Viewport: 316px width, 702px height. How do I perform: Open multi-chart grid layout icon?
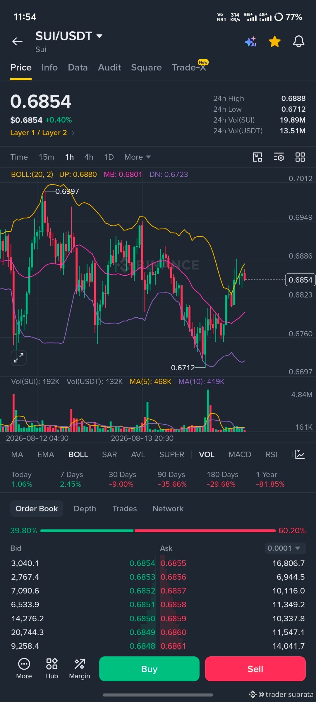[300, 157]
